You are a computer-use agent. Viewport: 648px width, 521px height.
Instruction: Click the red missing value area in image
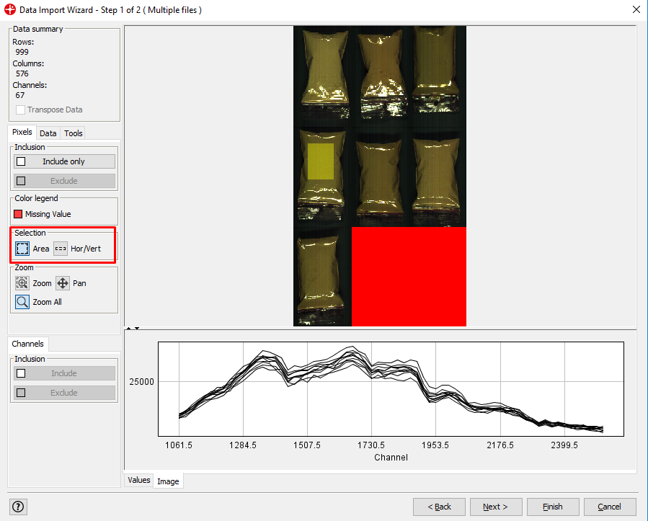(x=409, y=277)
